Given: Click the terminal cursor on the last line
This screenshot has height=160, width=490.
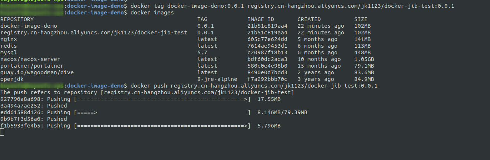Looking at the screenshot, I should pos(2,132).
